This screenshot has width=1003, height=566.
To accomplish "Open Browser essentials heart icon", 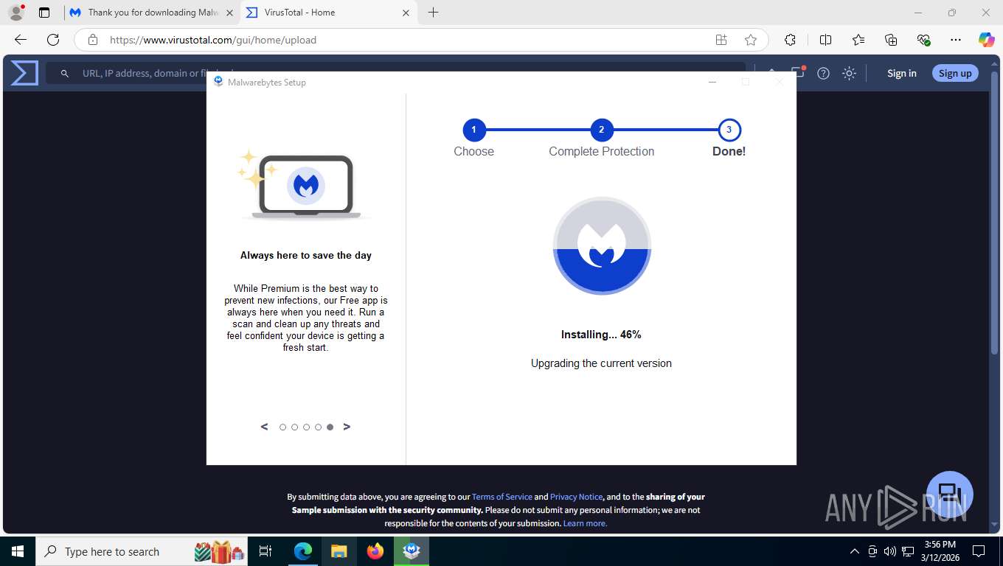I will [x=923, y=40].
